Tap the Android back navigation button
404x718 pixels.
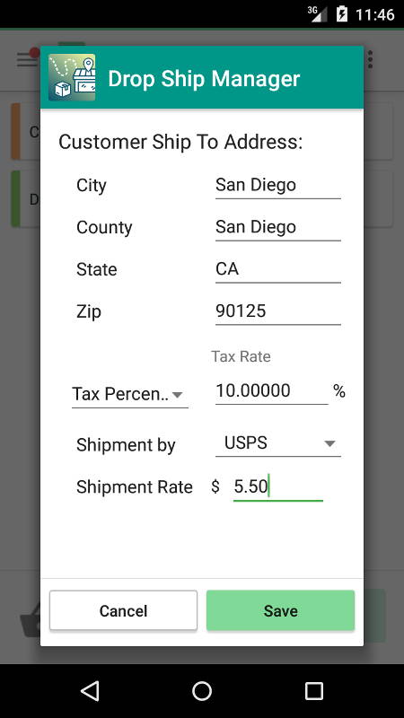pyautogui.click(x=90, y=690)
